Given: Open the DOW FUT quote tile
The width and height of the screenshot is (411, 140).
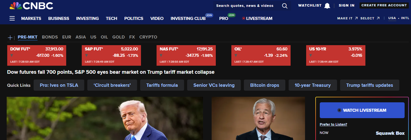Looking at the screenshot, I should [37, 55].
